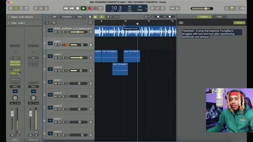Image resolution: width=253 pixels, height=142 pixels.
Task: Click the Bnc bounce button
Action: pos(36,132)
